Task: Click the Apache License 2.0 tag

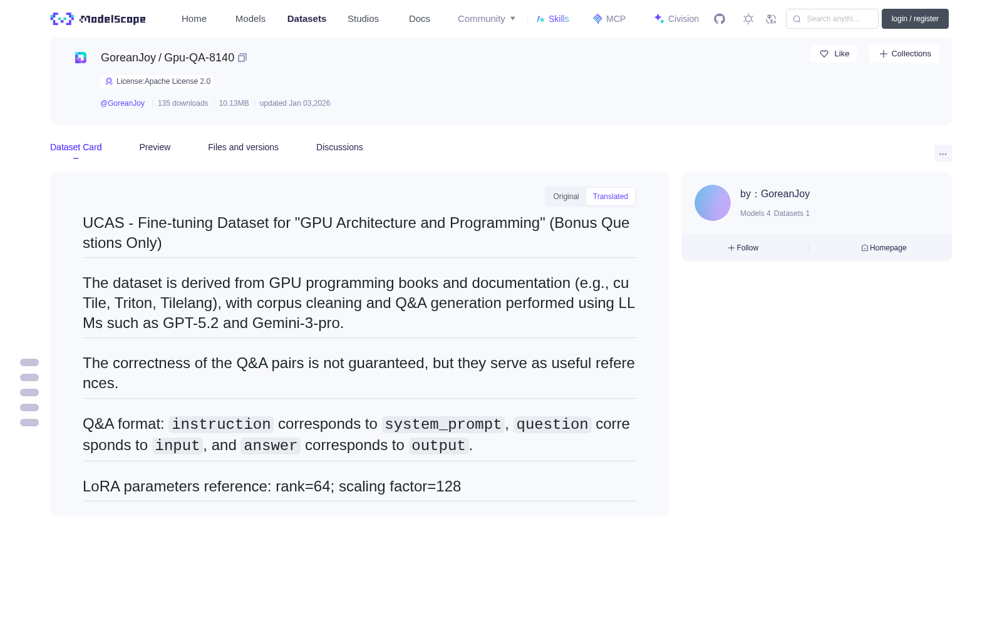Action: [x=157, y=81]
